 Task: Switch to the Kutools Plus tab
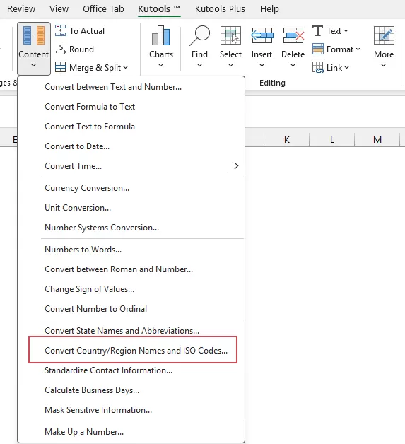point(220,9)
